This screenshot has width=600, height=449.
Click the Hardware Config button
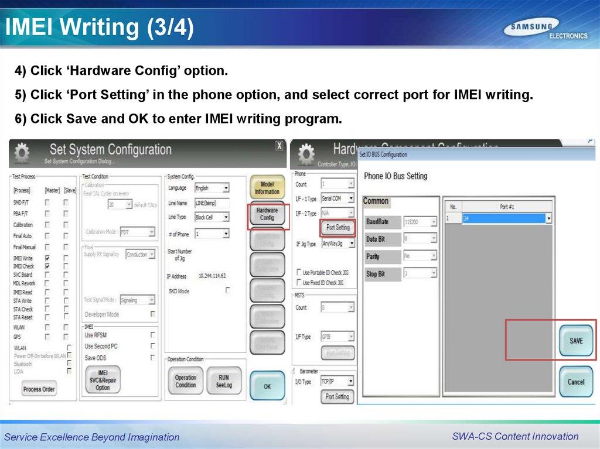click(267, 214)
